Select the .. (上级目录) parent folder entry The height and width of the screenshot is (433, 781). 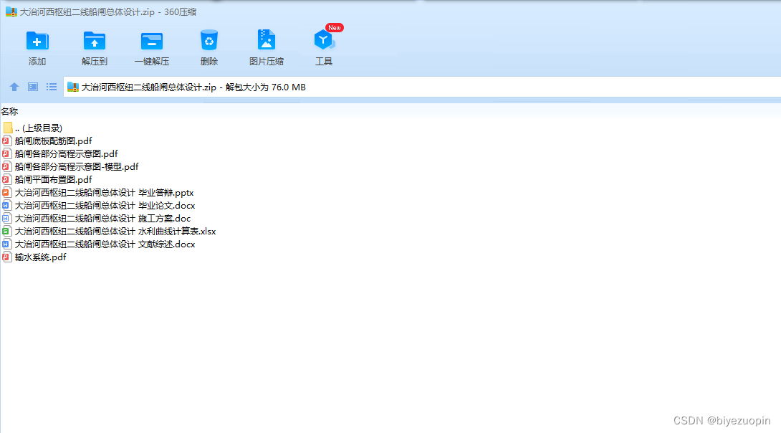point(33,128)
